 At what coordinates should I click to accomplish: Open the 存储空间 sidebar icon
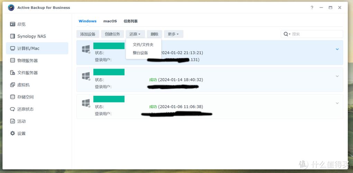12,97
